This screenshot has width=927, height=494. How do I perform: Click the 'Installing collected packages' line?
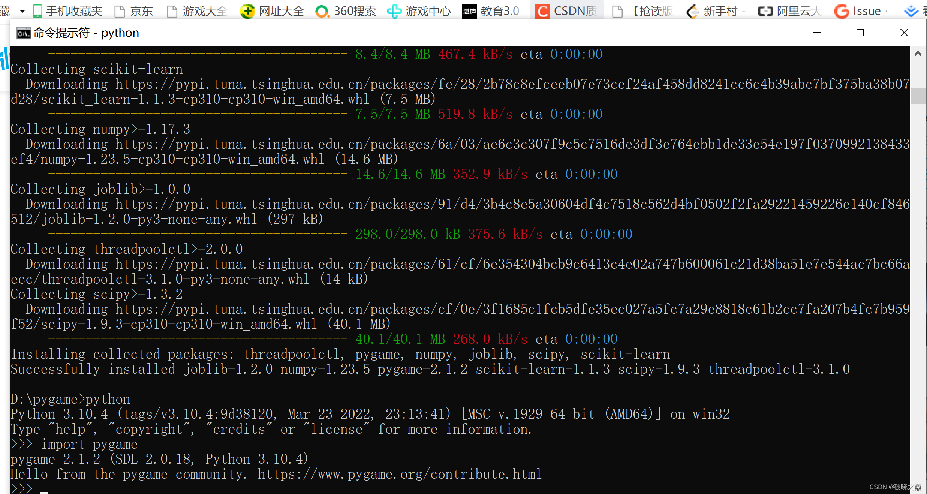340,354
